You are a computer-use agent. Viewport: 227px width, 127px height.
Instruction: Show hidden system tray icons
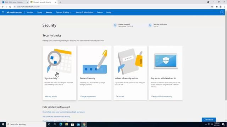[x=206, y=124]
